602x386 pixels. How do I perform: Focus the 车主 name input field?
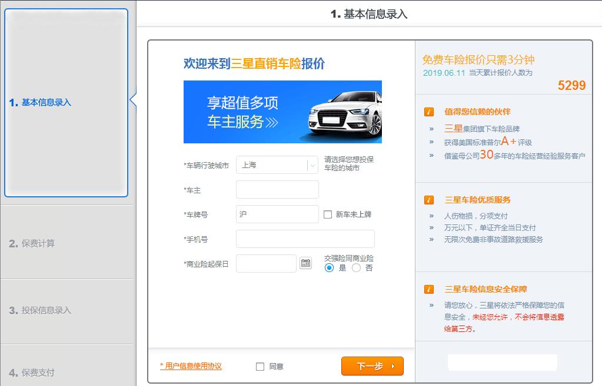click(277, 190)
